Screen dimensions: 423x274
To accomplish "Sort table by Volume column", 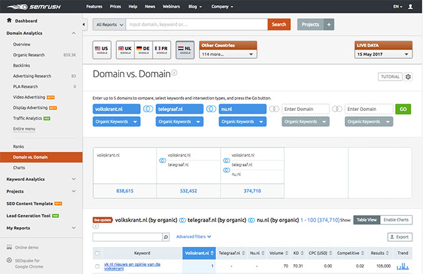I will (278, 253).
